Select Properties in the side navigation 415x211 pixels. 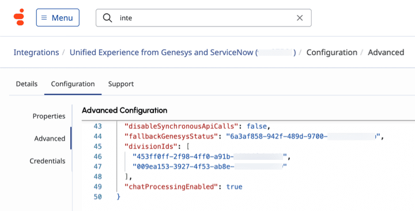coord(49,116)
